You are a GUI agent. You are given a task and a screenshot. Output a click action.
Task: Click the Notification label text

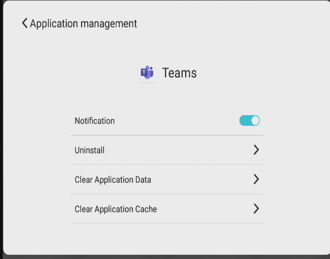pyautogui.click(x=95, y=121)
